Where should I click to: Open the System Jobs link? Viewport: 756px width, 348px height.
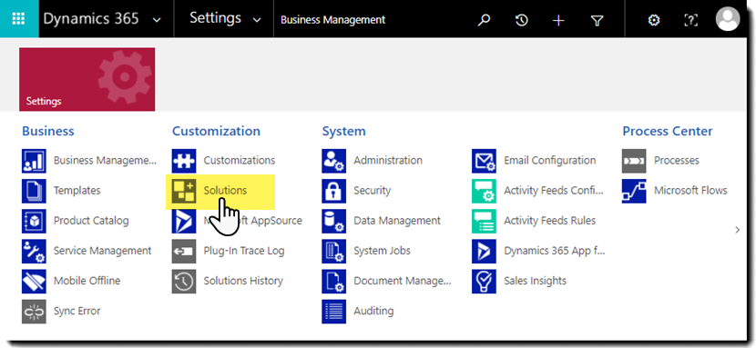(382, 251)
